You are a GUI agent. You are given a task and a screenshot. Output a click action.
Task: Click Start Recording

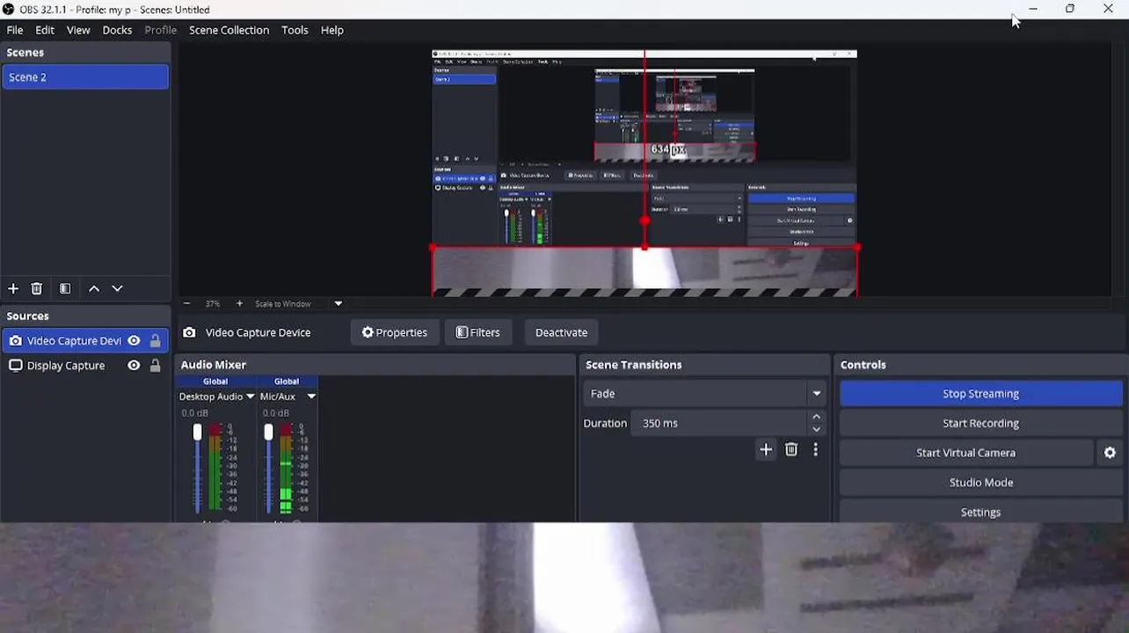(x=981, y=423)
